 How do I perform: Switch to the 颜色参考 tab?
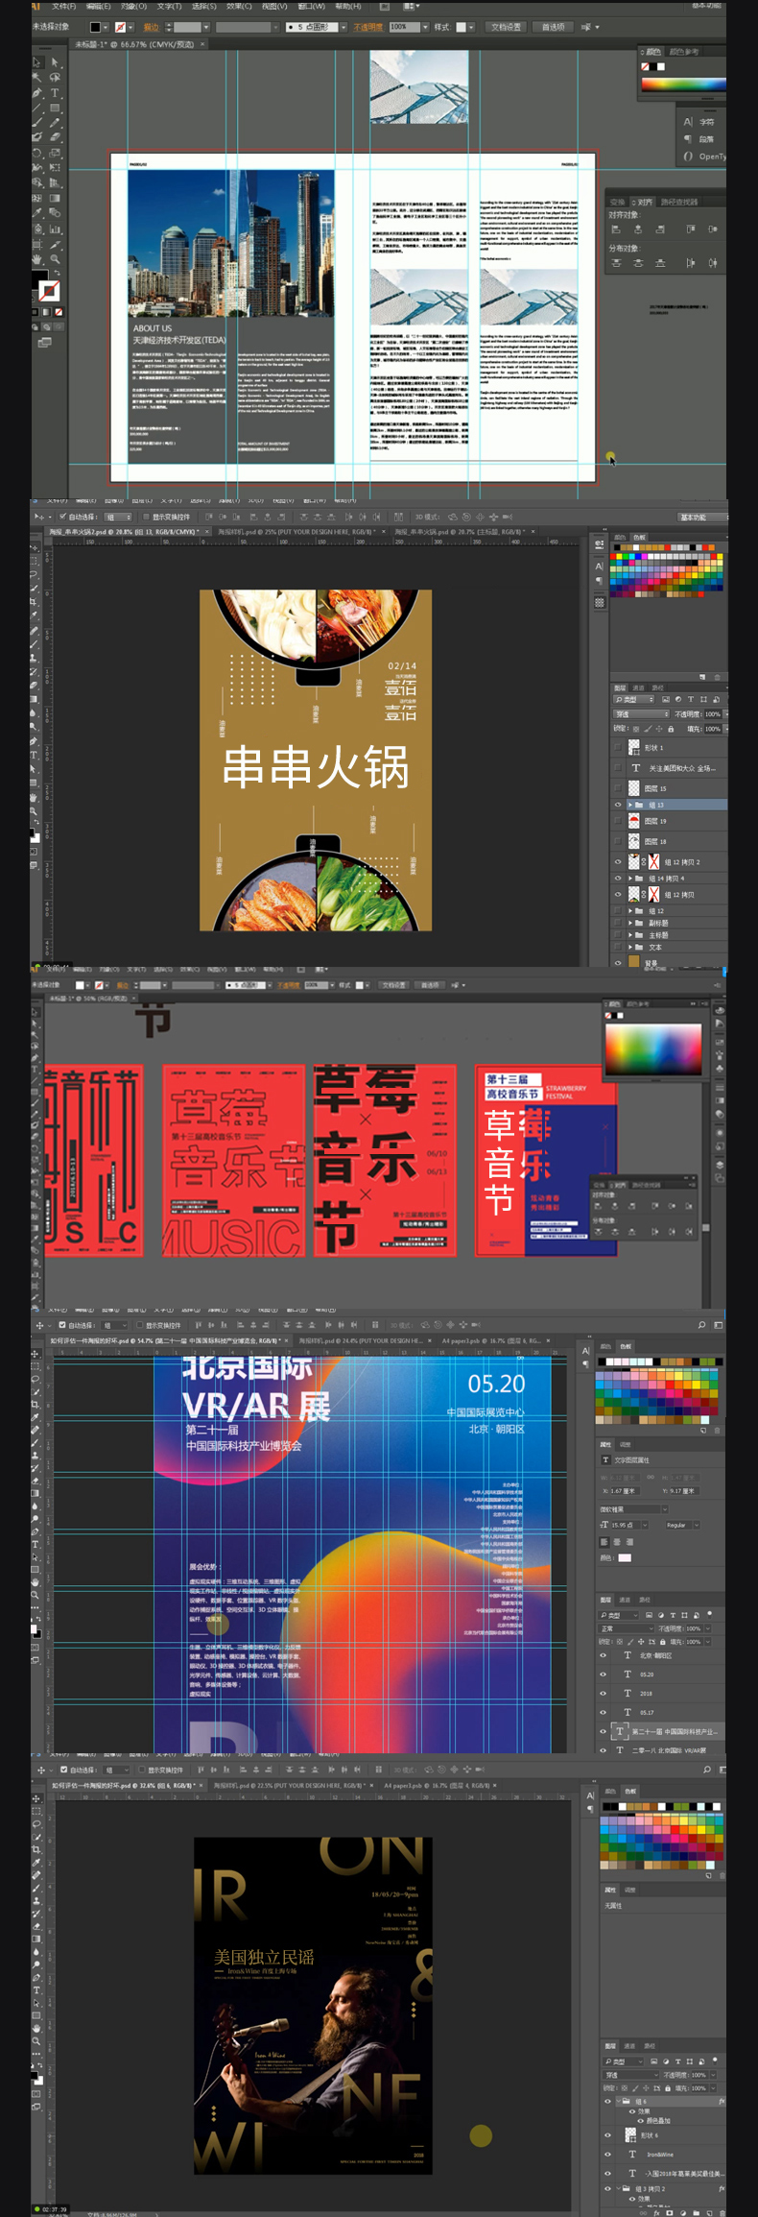[684, 52]
